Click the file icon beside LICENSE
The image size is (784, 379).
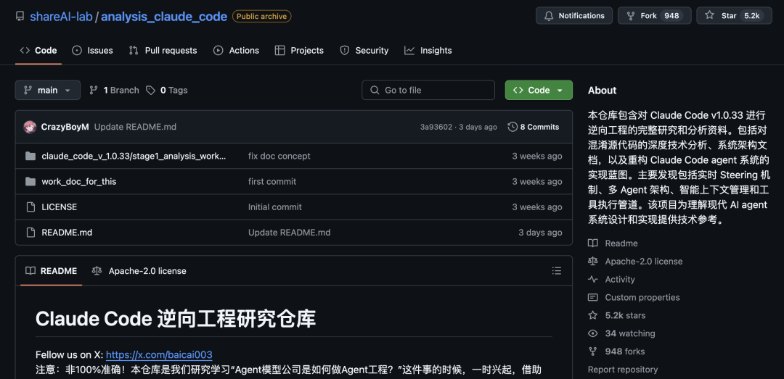click(x=30, y=207)
